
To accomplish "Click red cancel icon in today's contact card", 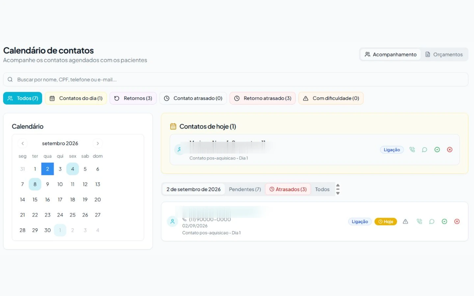I will [450, 150].
